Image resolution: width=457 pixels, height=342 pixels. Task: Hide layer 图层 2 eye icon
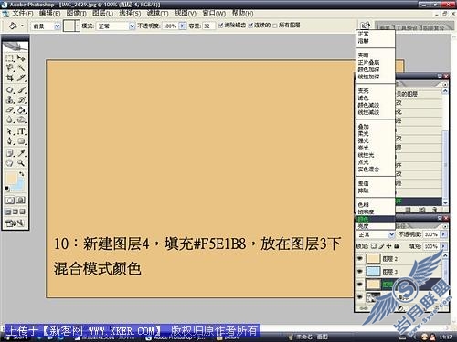[x=360, y=259]
